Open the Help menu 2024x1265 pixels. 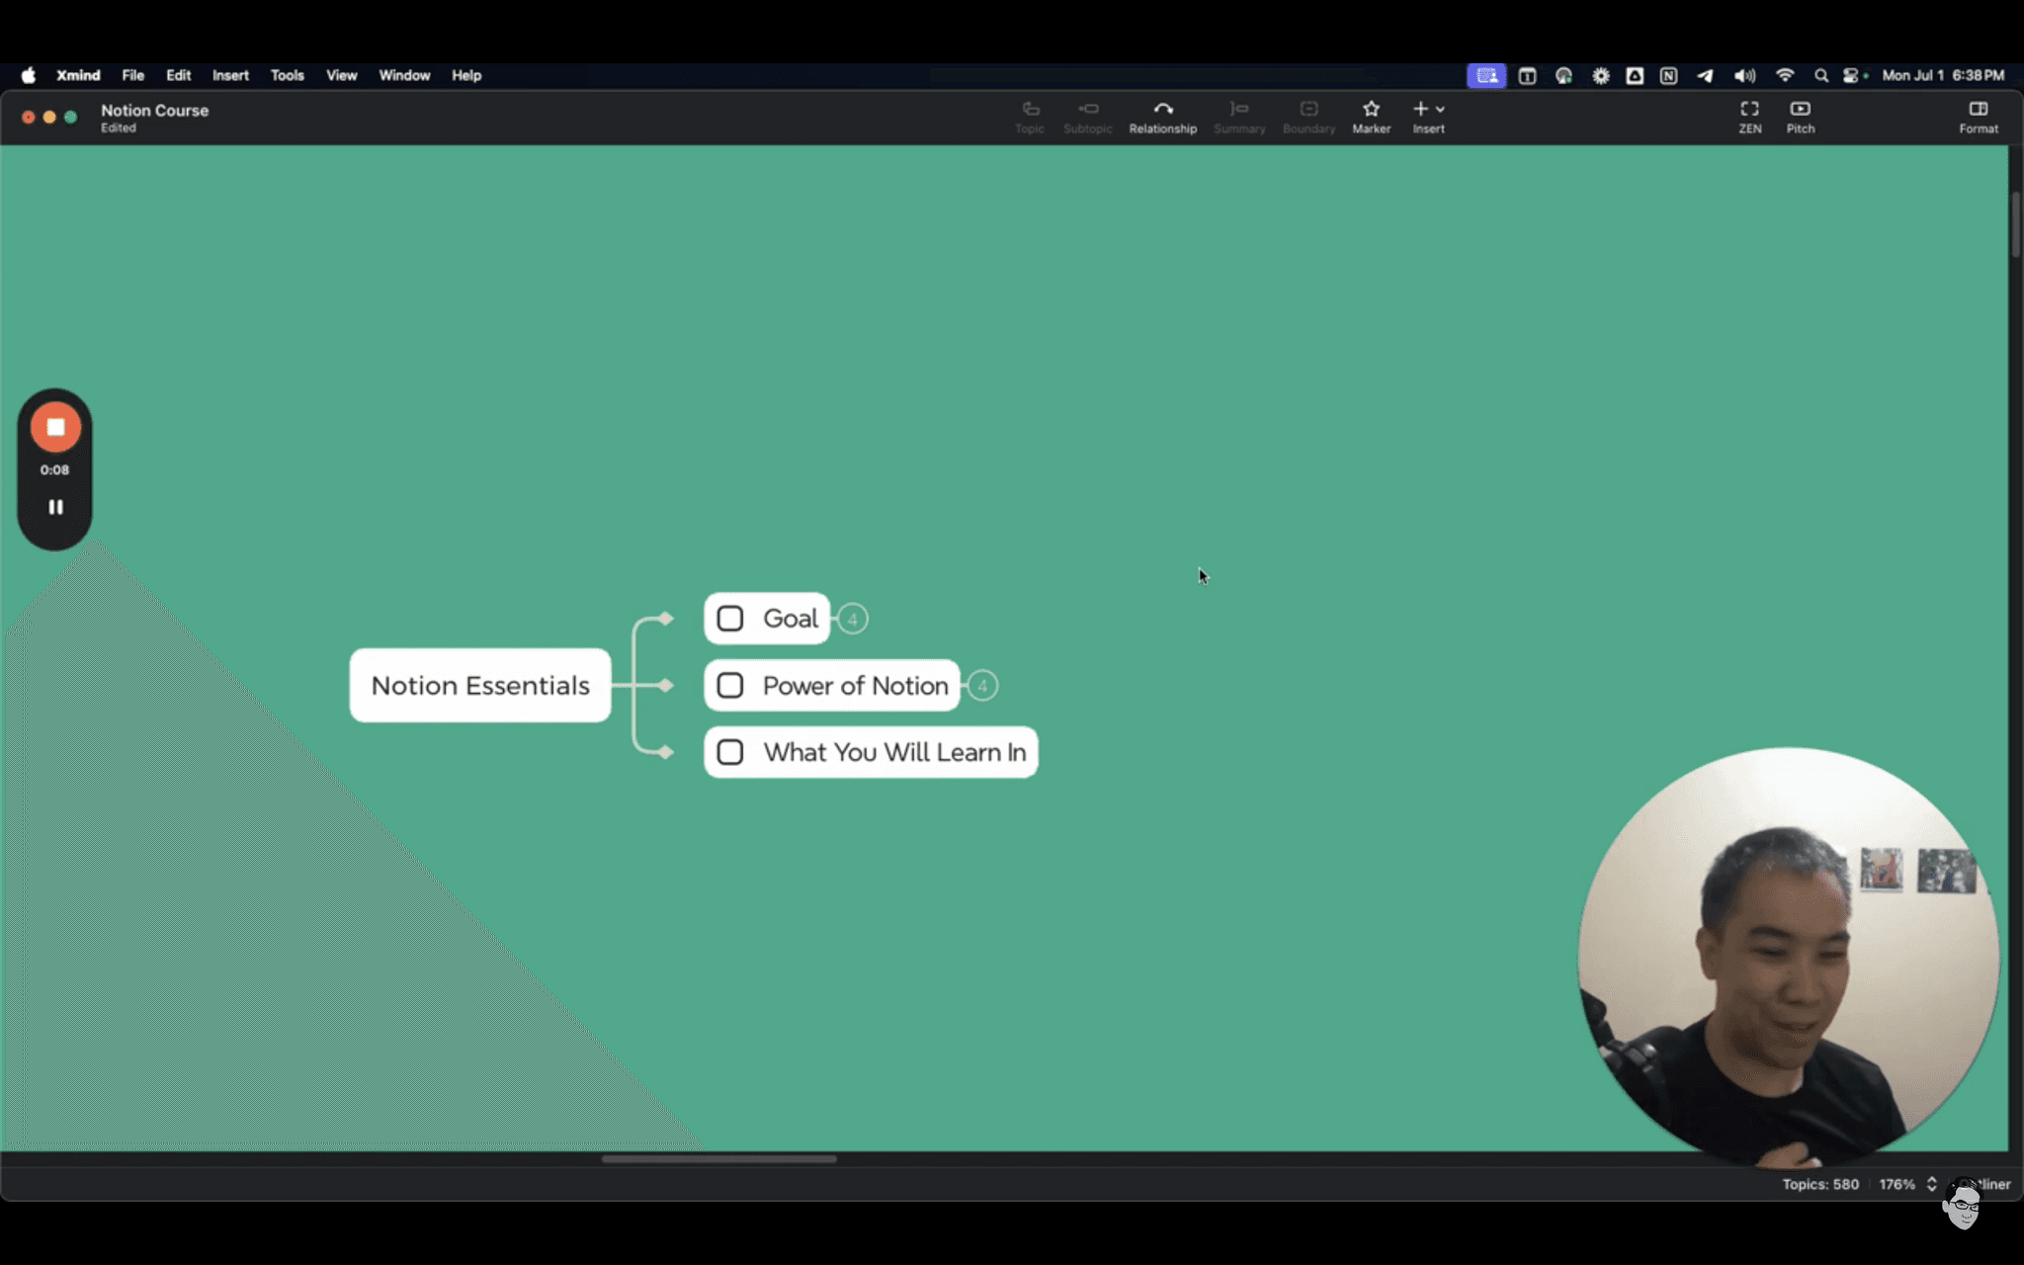466,75
